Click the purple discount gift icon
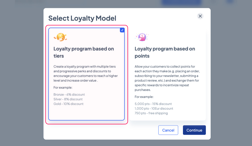 pos(142,37)
